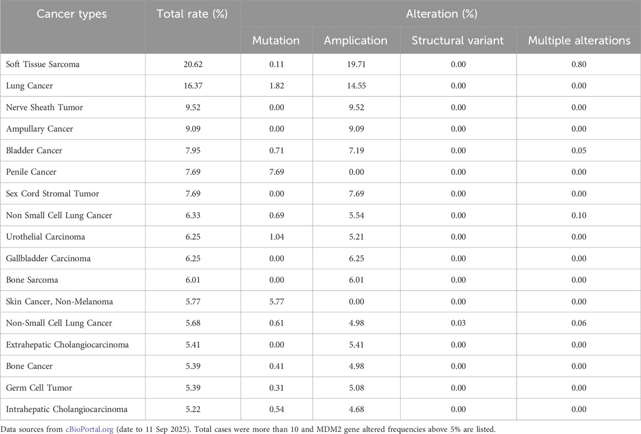Viewport: 641px width, 434px height.
Task: Select the Penile Cancer row label
Action: point(31,172)
